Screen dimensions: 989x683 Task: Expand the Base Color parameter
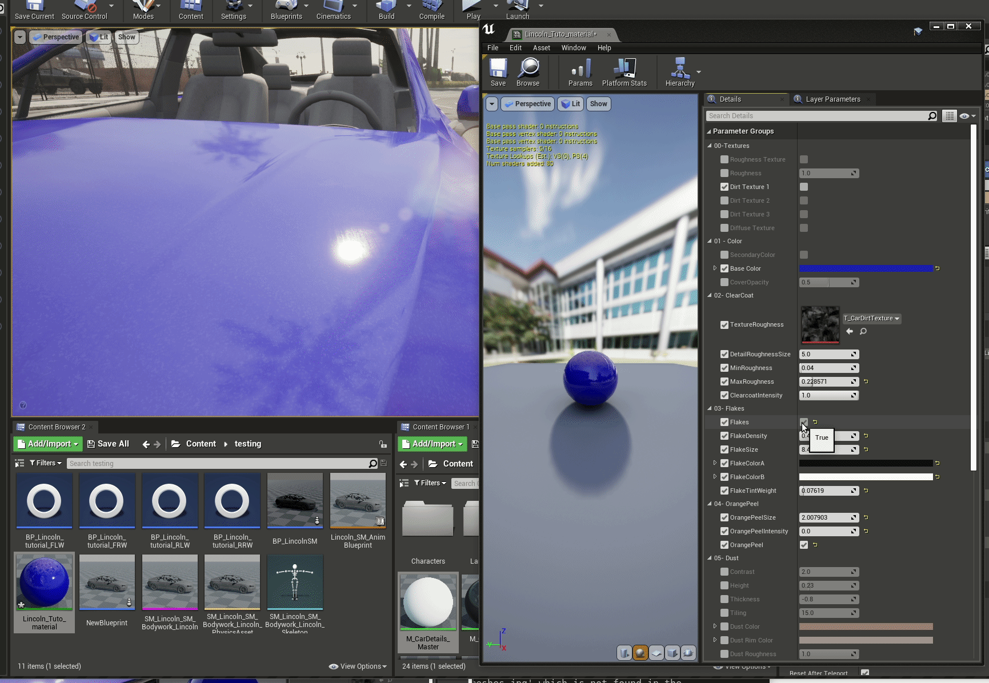coord(715,268)
